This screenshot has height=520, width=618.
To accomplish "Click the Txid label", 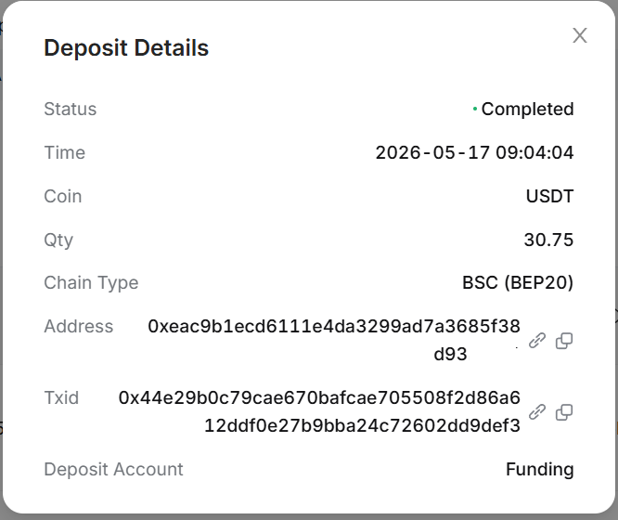I will [x=61, y=397].
